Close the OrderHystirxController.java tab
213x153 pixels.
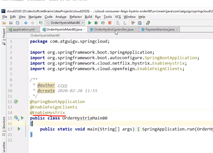[x=136, y=29]
